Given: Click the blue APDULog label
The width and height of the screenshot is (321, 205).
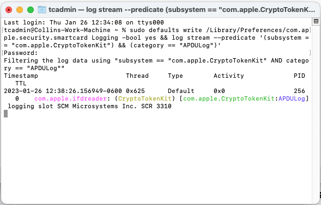Looking at the screenshot, I should point(292,98).
